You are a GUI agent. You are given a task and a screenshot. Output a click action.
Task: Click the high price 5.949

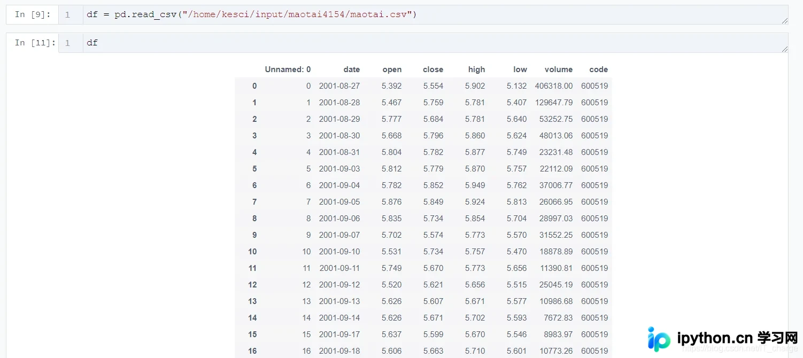(x=475, y=185)
